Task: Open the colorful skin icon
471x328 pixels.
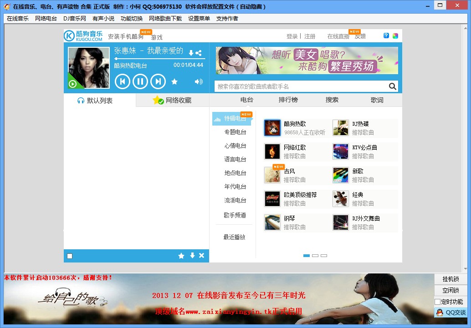Action: pyautogui.click(x=395, y=35)
